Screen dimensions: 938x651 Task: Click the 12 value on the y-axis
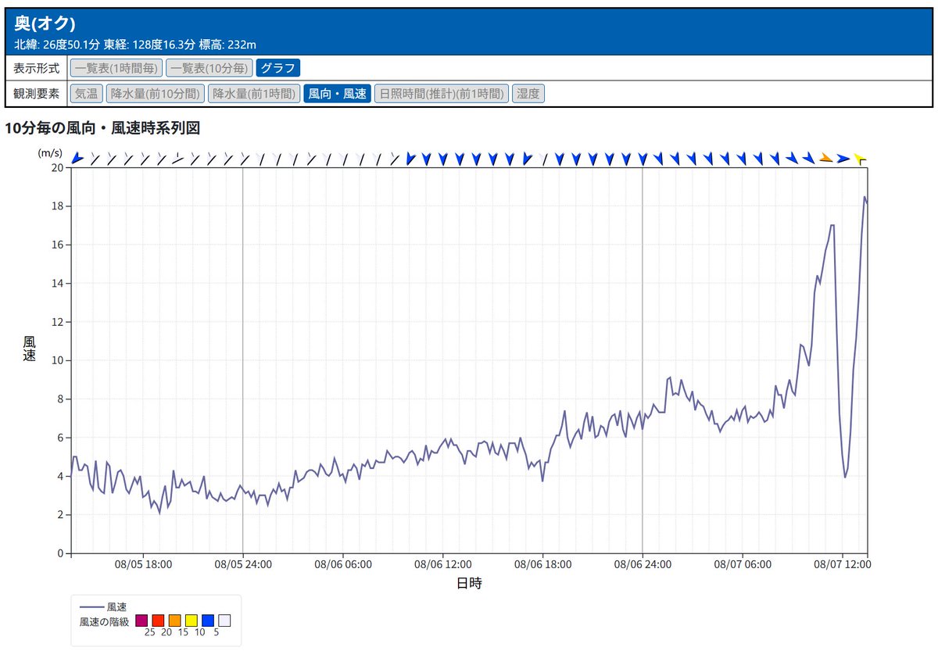click(x=57, y=322)
